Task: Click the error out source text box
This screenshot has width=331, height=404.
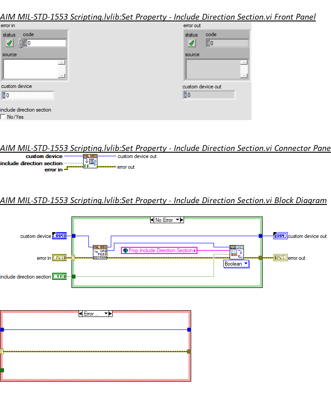Action: pyautogui.click(x=213, y=69)
